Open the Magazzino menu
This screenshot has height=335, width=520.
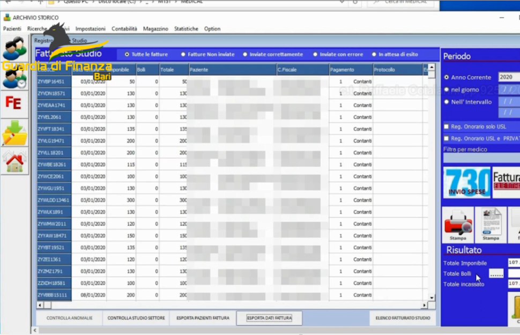pyautogui.click(x=155, y=29)
